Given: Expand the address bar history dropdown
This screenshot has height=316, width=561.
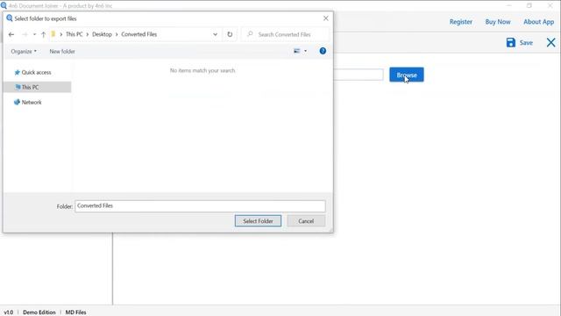Looking at the screenshot, I should tap(215, 34).
